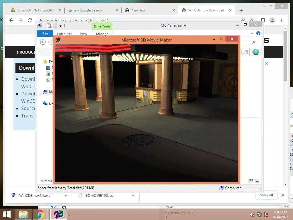Open the Customize Quick Access Toolbar dropdown
293x220 pixels.
coord(61,26)
